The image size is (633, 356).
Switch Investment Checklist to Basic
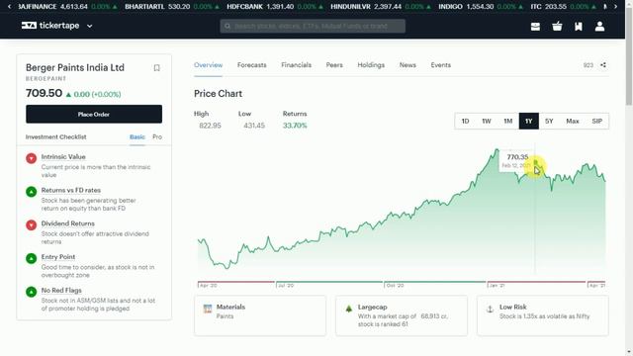[137, 136]
